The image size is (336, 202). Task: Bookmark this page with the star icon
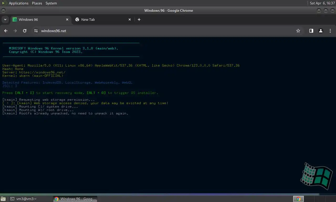pos(298,31)
